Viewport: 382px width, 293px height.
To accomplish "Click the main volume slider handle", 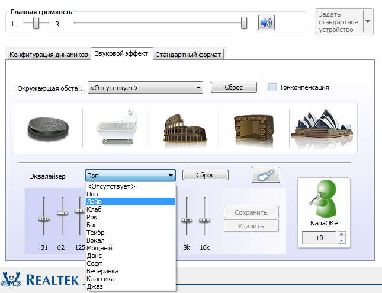I will [243, 23].
